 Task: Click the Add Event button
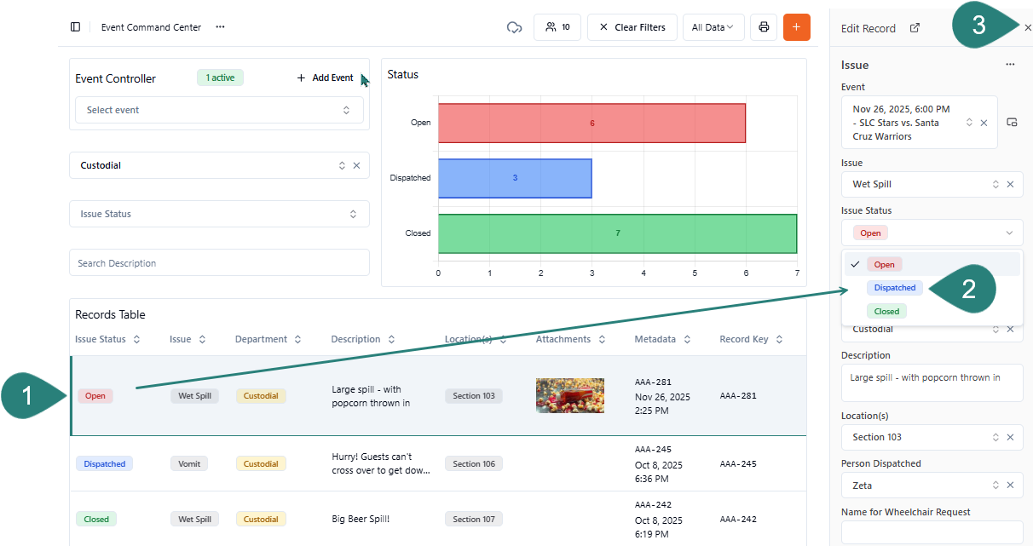(325, 78)
